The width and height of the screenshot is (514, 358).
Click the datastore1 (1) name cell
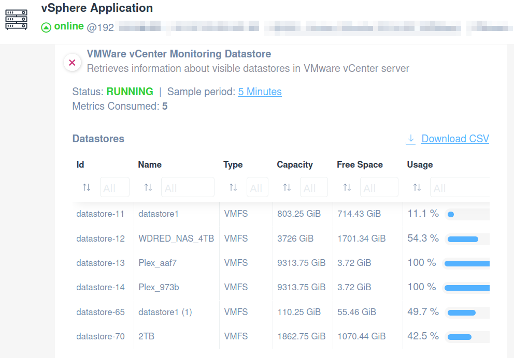pyautogui.click(x=165, y=312)
